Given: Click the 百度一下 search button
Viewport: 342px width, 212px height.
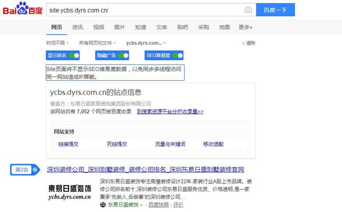Looking at the screenshot, I should pyautogui.click(x=275, y=10).
